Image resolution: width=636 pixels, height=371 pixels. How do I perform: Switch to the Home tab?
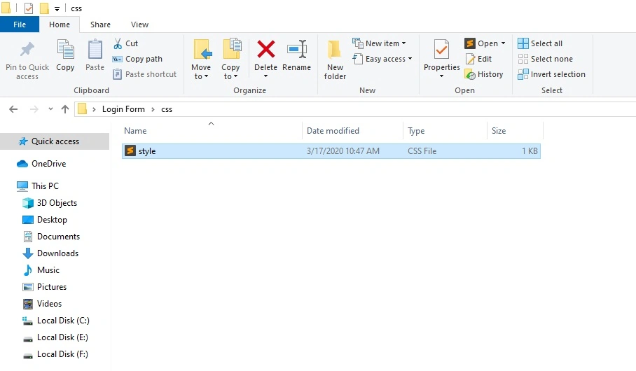(60, 24)
